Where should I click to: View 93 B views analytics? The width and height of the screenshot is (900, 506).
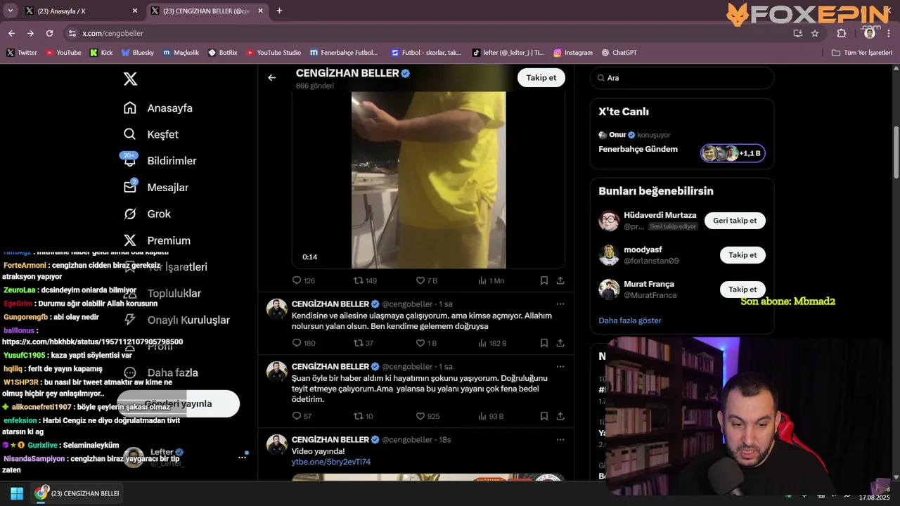491,416
